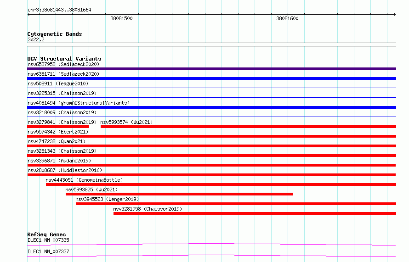
Task: Select the red nsv5993825 variant bar
Action: point(180,194)
